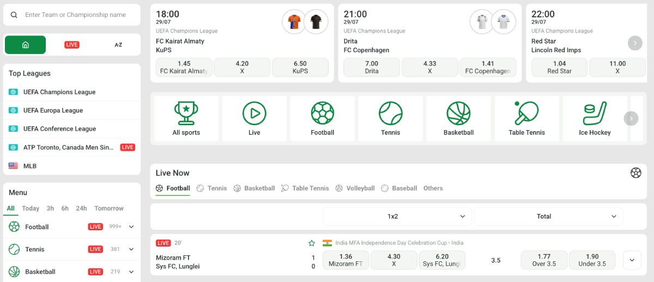This screenshot has height=282, width=654.
Task: Open UEFA Europa League link
Action: tap(53, 111)
